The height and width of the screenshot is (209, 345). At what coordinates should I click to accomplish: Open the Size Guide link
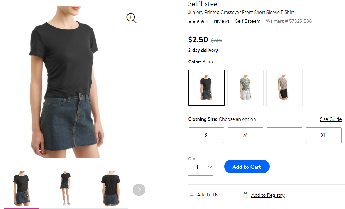(330, 119)
